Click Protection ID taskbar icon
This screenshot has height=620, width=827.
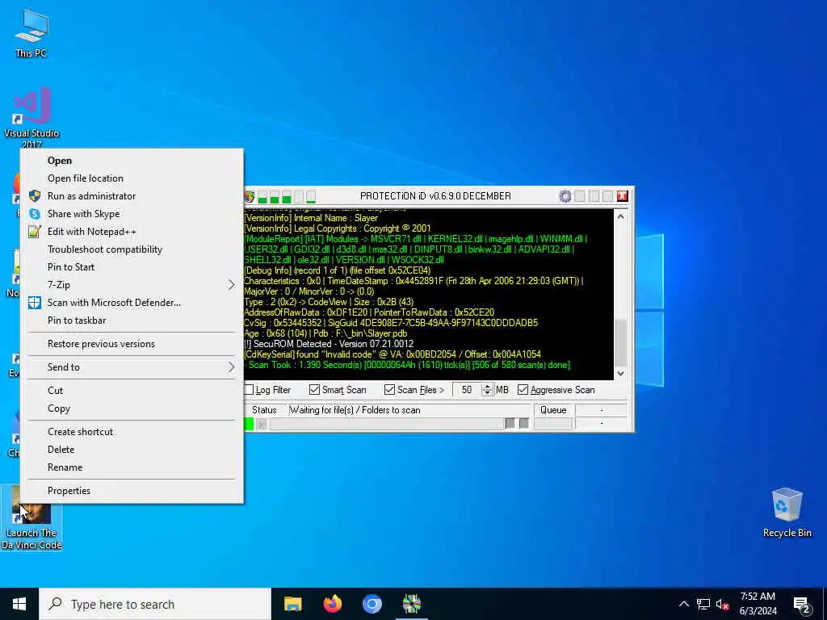click(x=411, y=604)
